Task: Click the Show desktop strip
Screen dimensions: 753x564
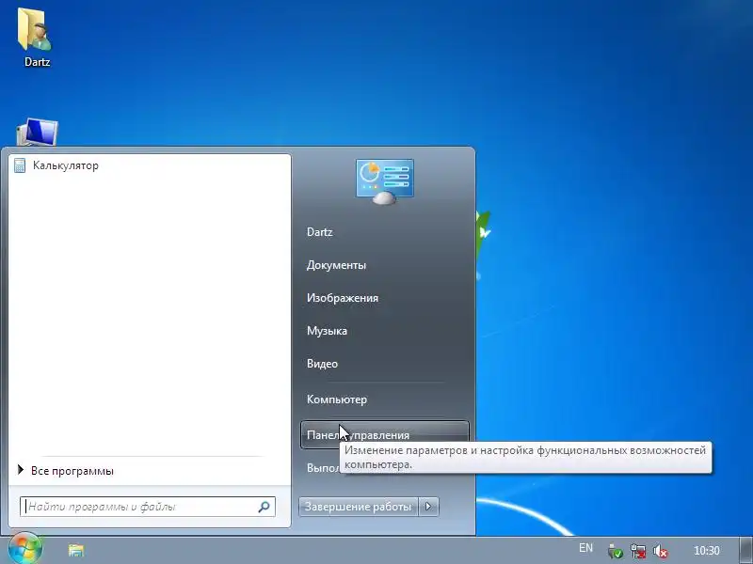Action: (x=746, y=550)
